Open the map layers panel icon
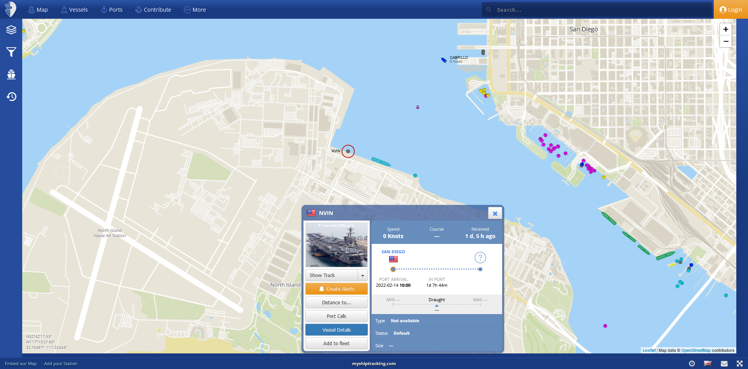This screenshot has width=748, height=369. 11,30
